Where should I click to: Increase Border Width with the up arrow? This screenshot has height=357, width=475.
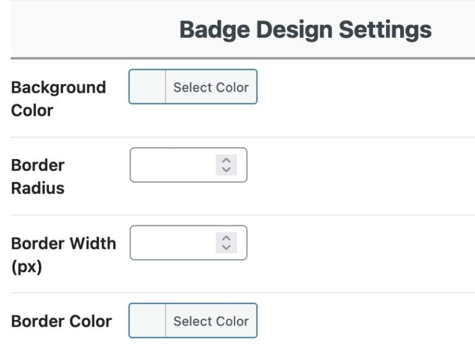coord(226,238)
